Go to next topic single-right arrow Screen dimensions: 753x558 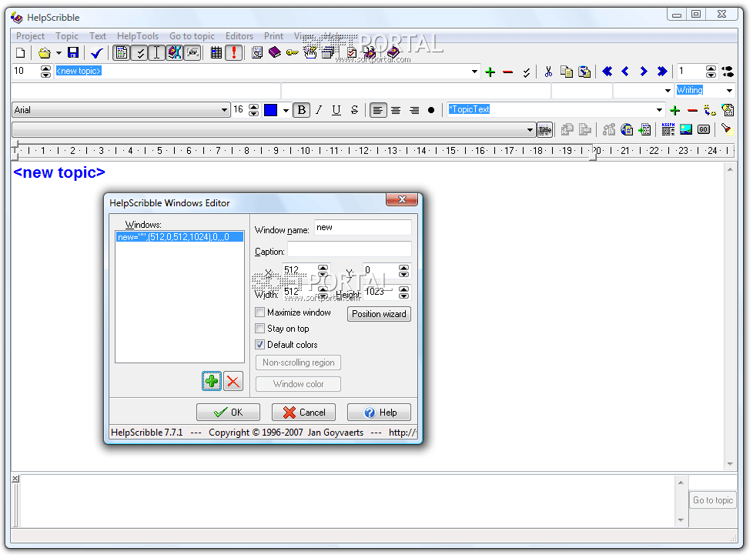[x=644, y=72]
